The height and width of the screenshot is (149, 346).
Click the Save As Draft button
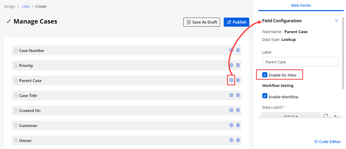click(202, 22)
